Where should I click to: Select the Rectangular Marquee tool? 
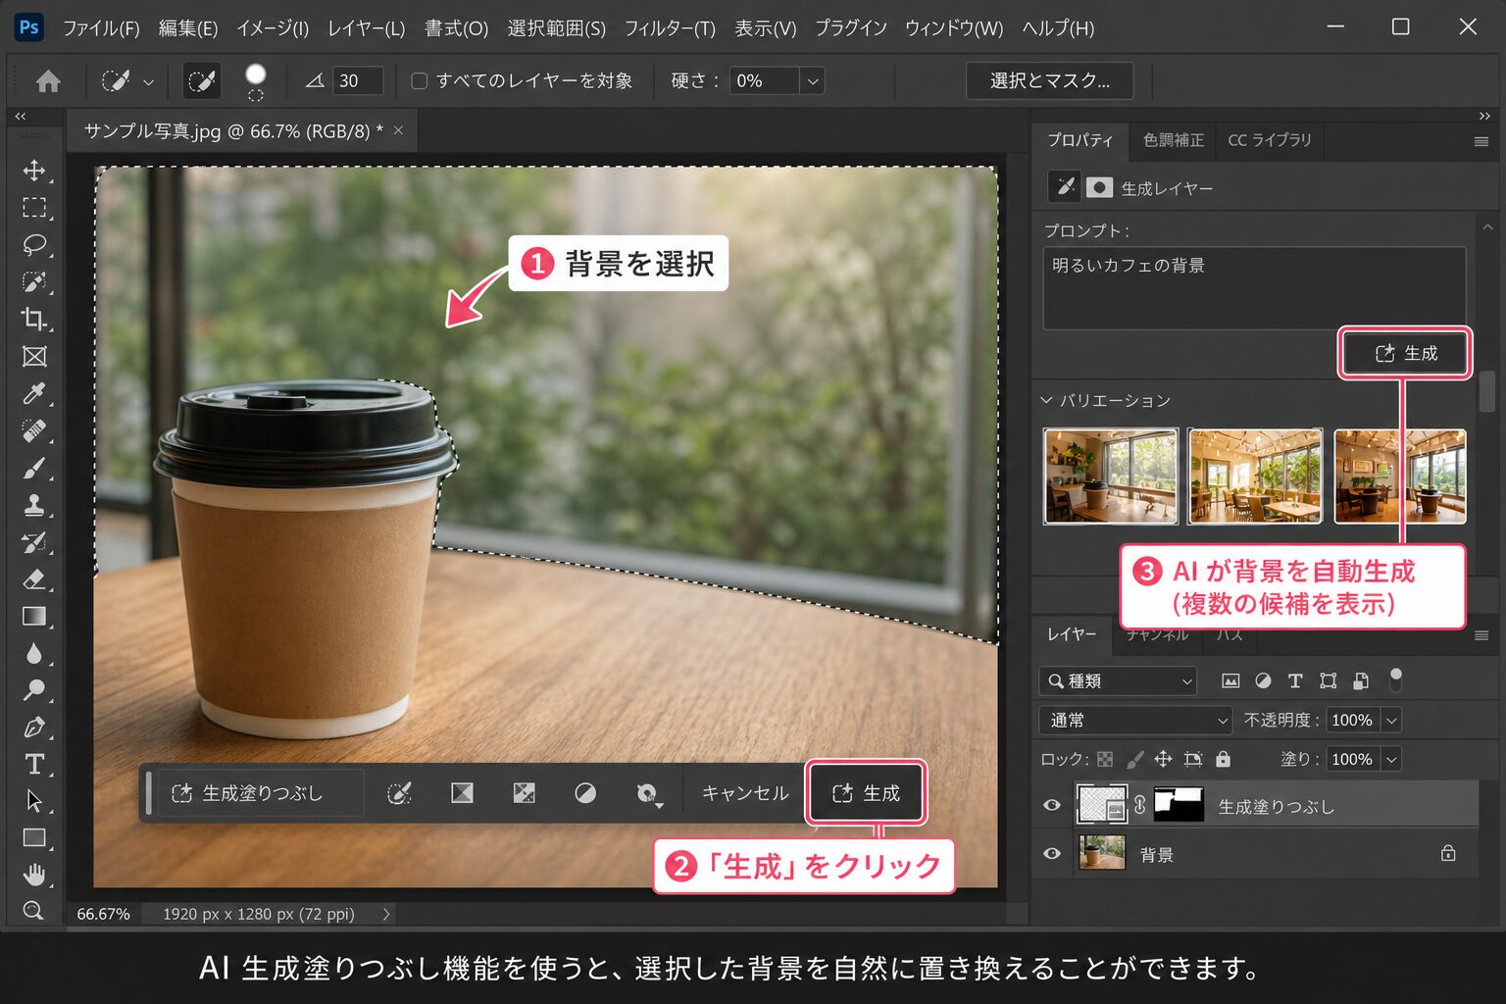coord(34,207)
